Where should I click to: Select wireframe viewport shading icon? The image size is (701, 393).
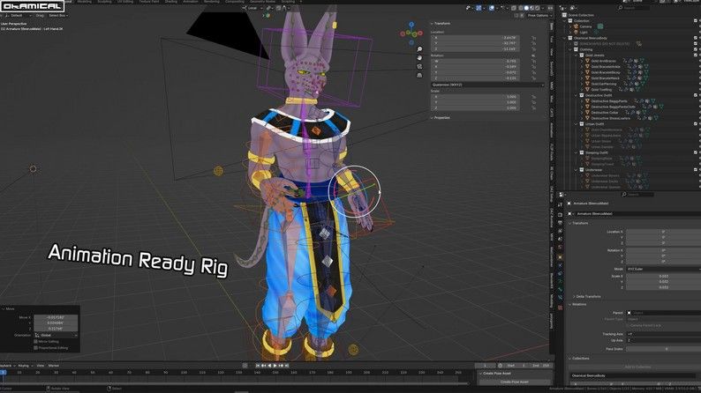click(x=521, y=8)
